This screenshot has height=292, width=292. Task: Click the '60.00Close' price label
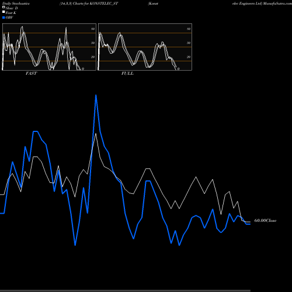tap(265, 221)
